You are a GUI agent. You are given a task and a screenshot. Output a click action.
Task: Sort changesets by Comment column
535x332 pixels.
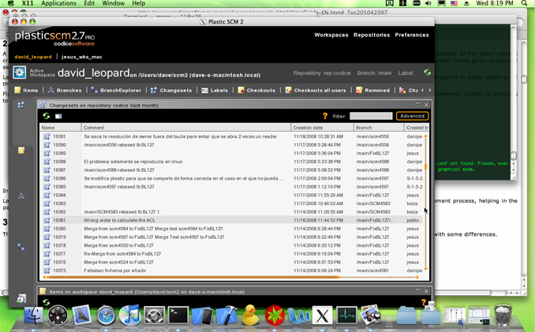pyautogui.click(x=186, y=128)
